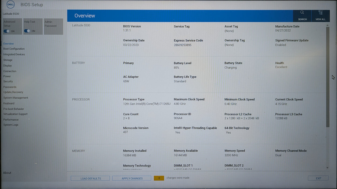Viewport: 337px width, 189px height.
Task: Open Boot Configuration section
Action: [x=14, y=49]
